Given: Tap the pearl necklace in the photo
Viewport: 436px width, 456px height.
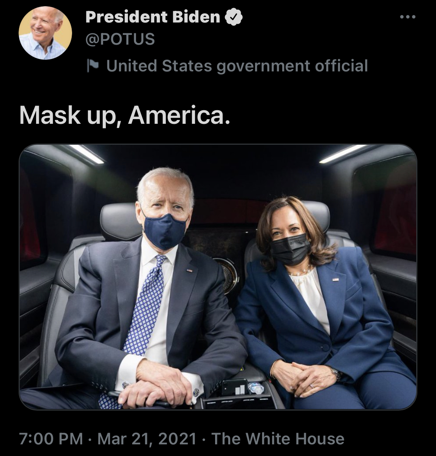Looking at the screenshot, I should pos(300,272).
